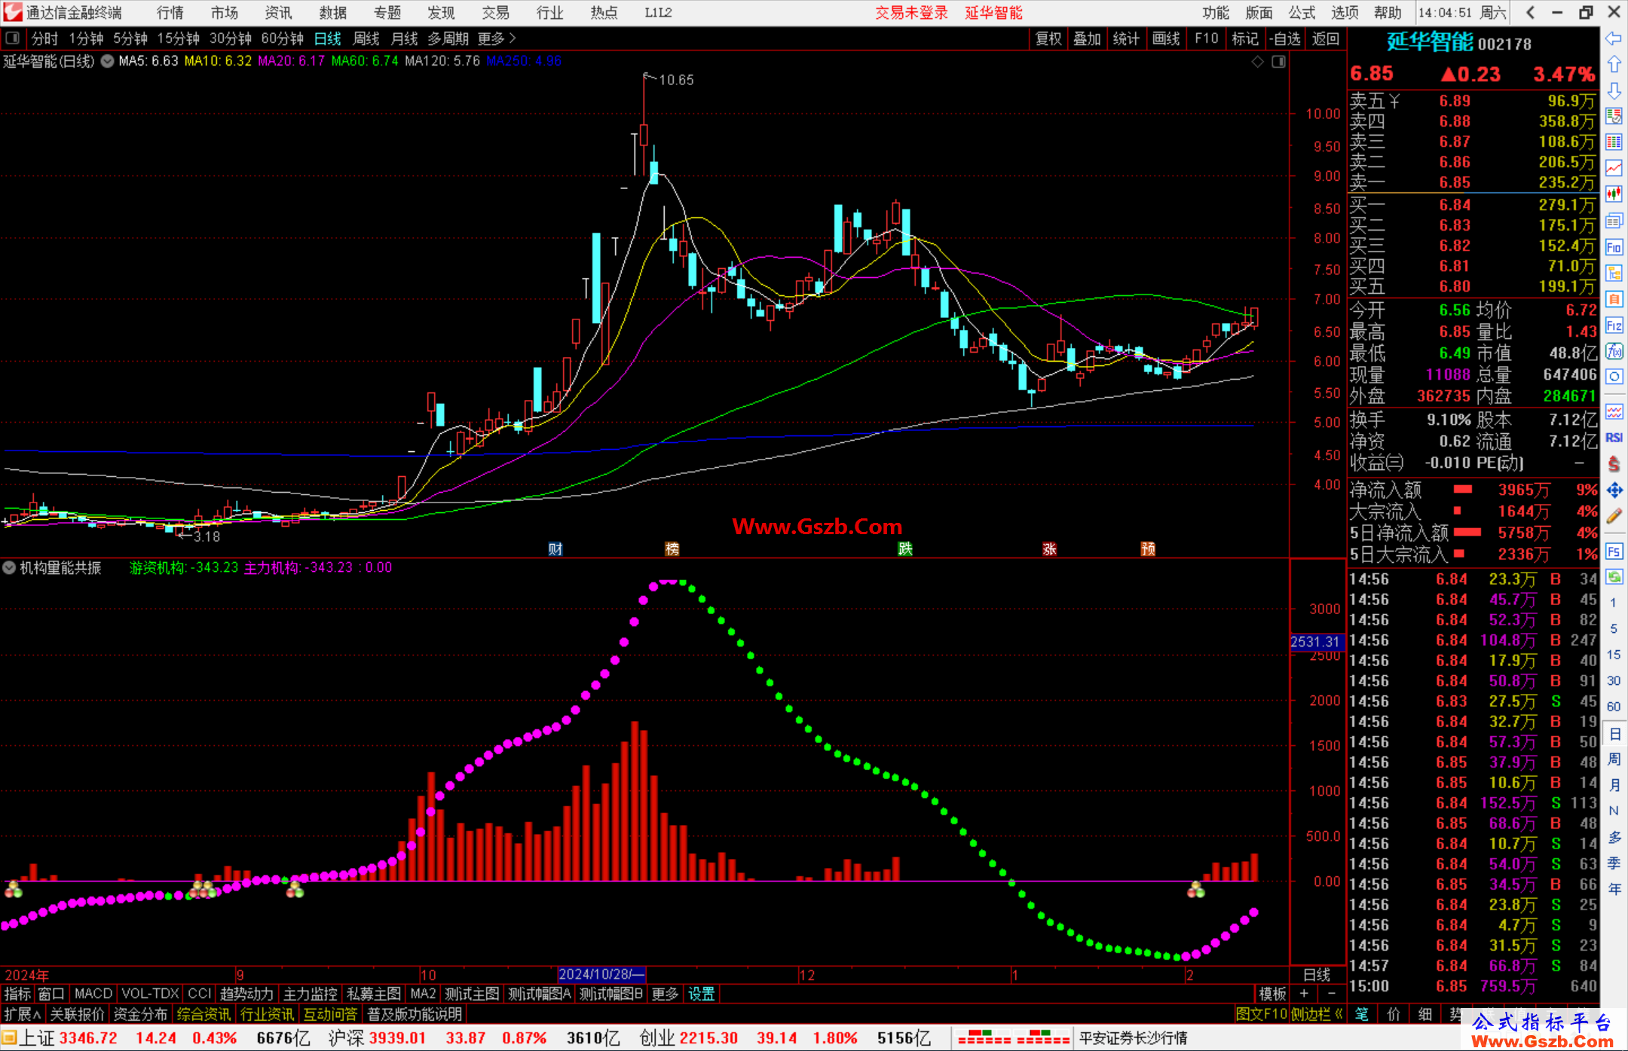Click the 跌 marker on chart
Screen dimensions: 1628x1051
click(905, 548)
